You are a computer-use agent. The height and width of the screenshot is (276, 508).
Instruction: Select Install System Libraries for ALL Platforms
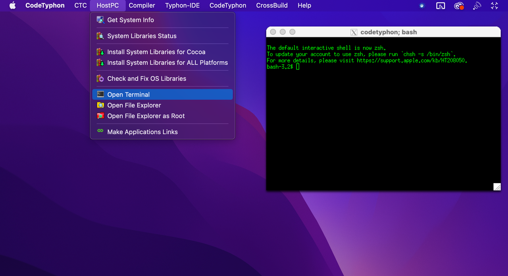click(x=162, y=63)
